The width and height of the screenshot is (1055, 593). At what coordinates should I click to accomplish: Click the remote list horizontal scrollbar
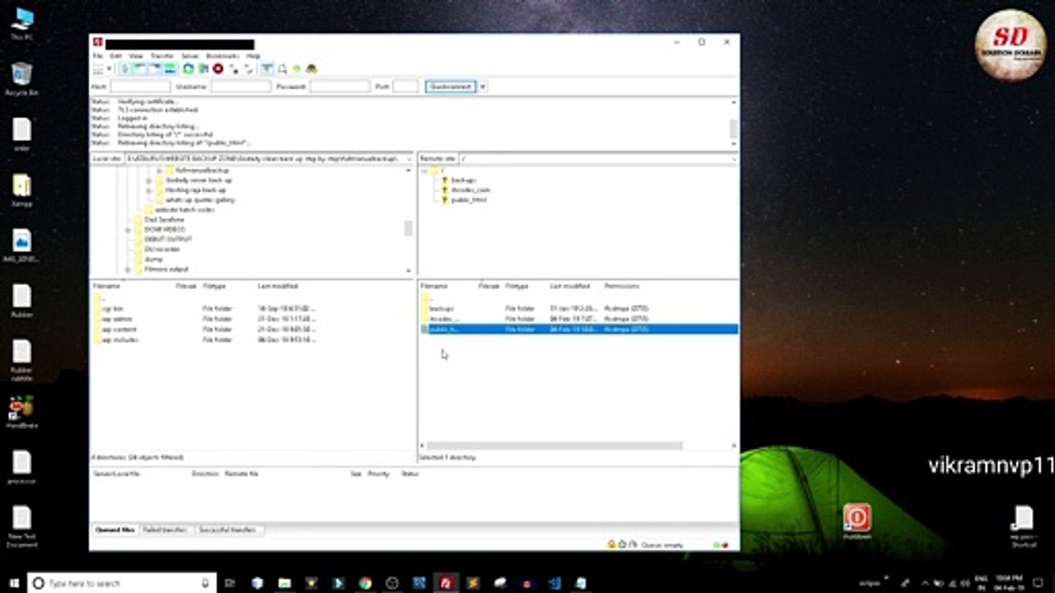pos(554,446)
